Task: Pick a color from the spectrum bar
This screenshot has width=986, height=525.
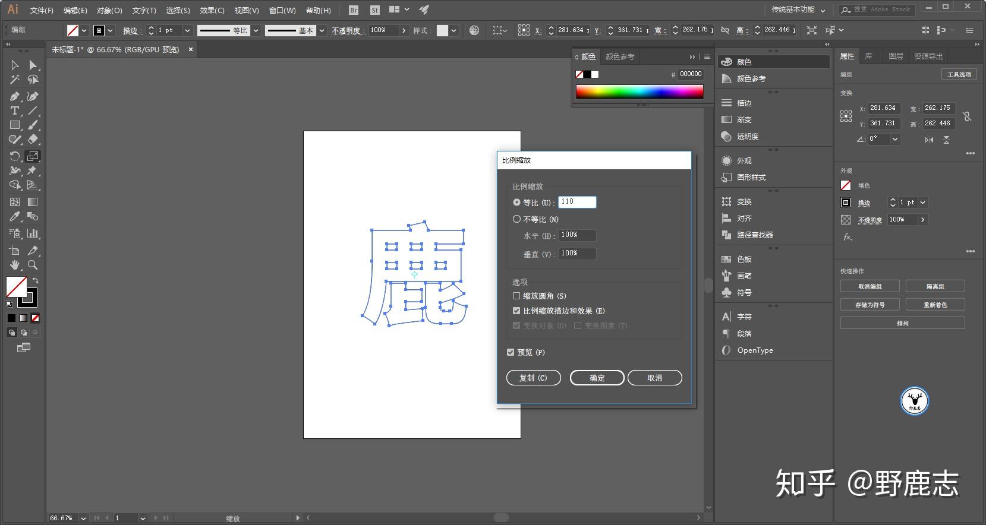Action: click(x=640, y=91)
